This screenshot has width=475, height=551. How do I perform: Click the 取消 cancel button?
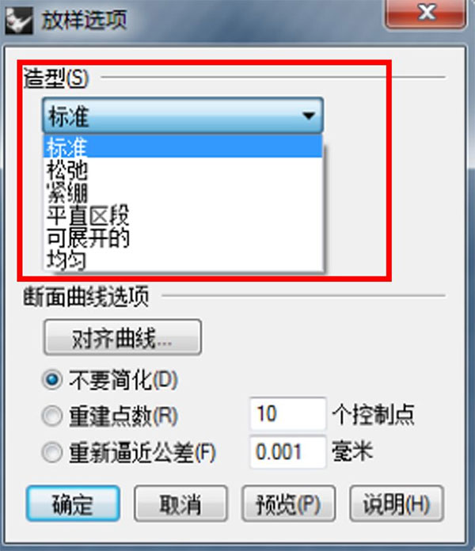tap(181, 503)
